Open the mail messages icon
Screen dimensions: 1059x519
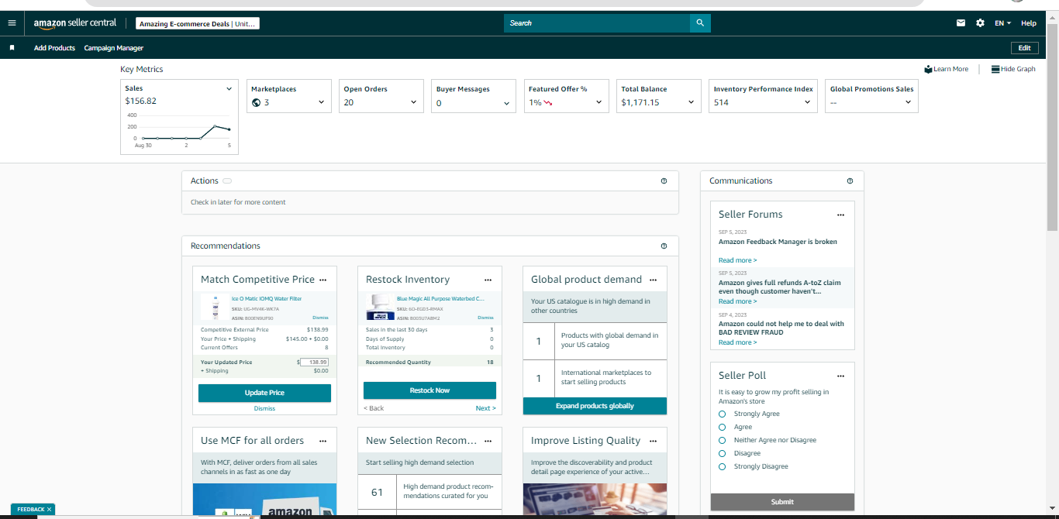(961, 23)
